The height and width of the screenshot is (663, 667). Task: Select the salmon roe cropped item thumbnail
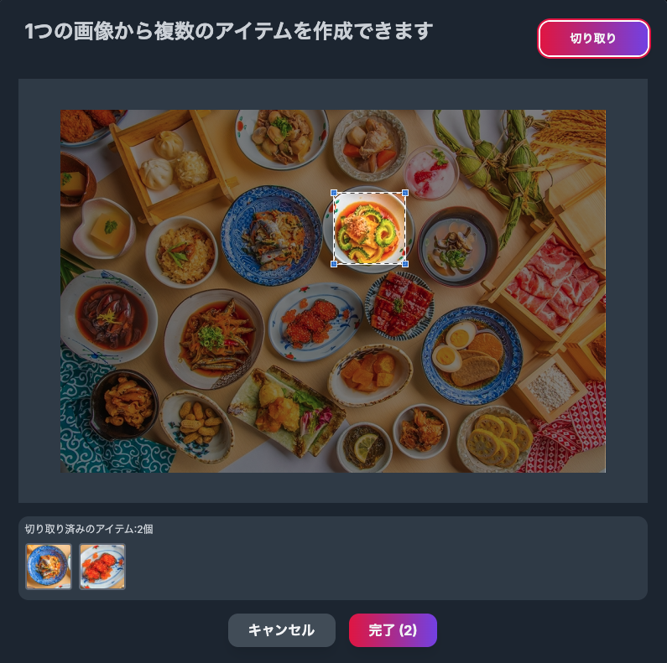[102, 566]
